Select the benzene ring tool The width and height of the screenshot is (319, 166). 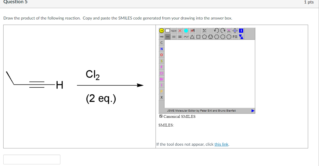click(210, 37)
